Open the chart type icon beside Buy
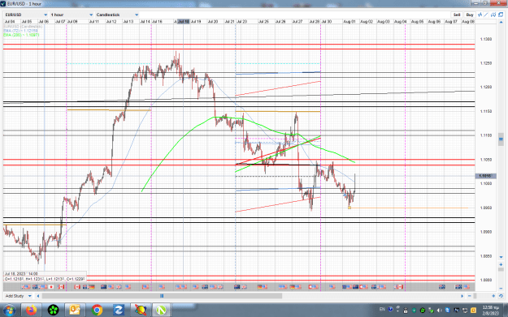Image resolution: width=508 pixels, height=317 pixels. click(480, 15)
